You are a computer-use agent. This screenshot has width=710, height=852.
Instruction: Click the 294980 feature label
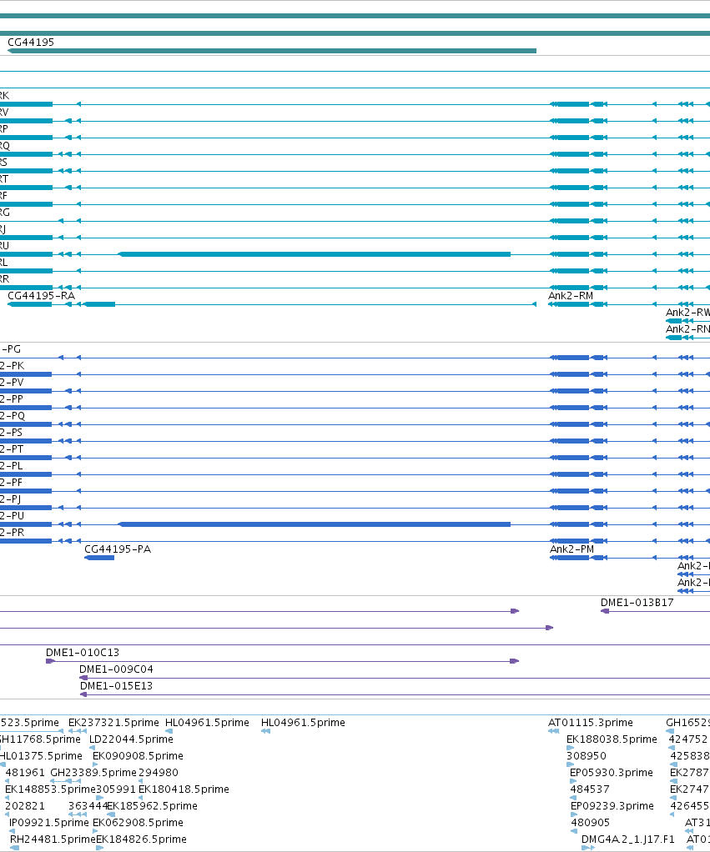159,773
